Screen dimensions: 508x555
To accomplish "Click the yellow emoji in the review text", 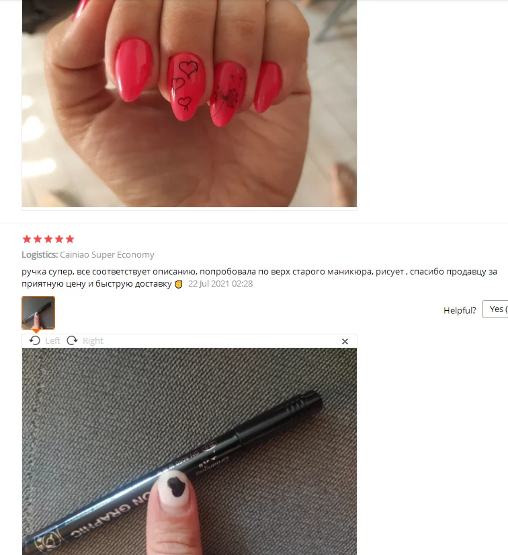I will (x=179, y=284).
